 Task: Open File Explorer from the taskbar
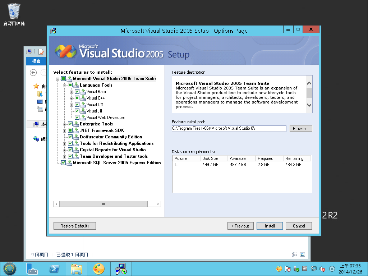click(x=77, y=269)
